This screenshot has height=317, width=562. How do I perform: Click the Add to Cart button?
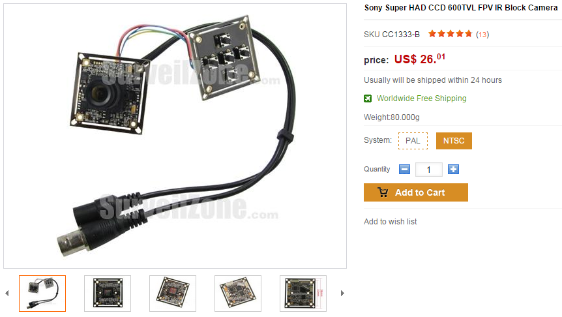416,192
